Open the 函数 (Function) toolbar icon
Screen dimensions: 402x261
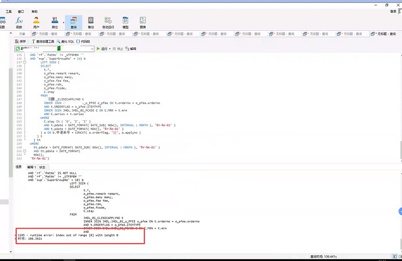19,22
